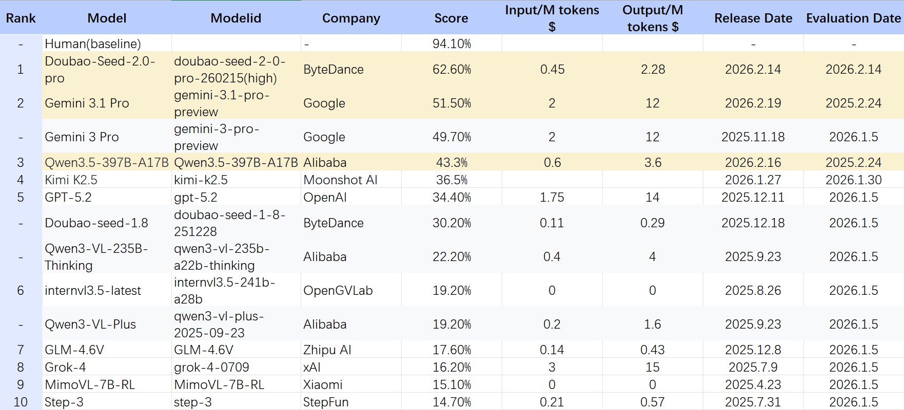The width and height of the screenshot is (904, 410).
Task: Select the Moonshot AI company cell
Action: pos(340,180)
